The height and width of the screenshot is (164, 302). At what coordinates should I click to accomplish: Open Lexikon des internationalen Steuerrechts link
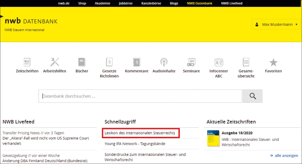[x=140, y=133]
